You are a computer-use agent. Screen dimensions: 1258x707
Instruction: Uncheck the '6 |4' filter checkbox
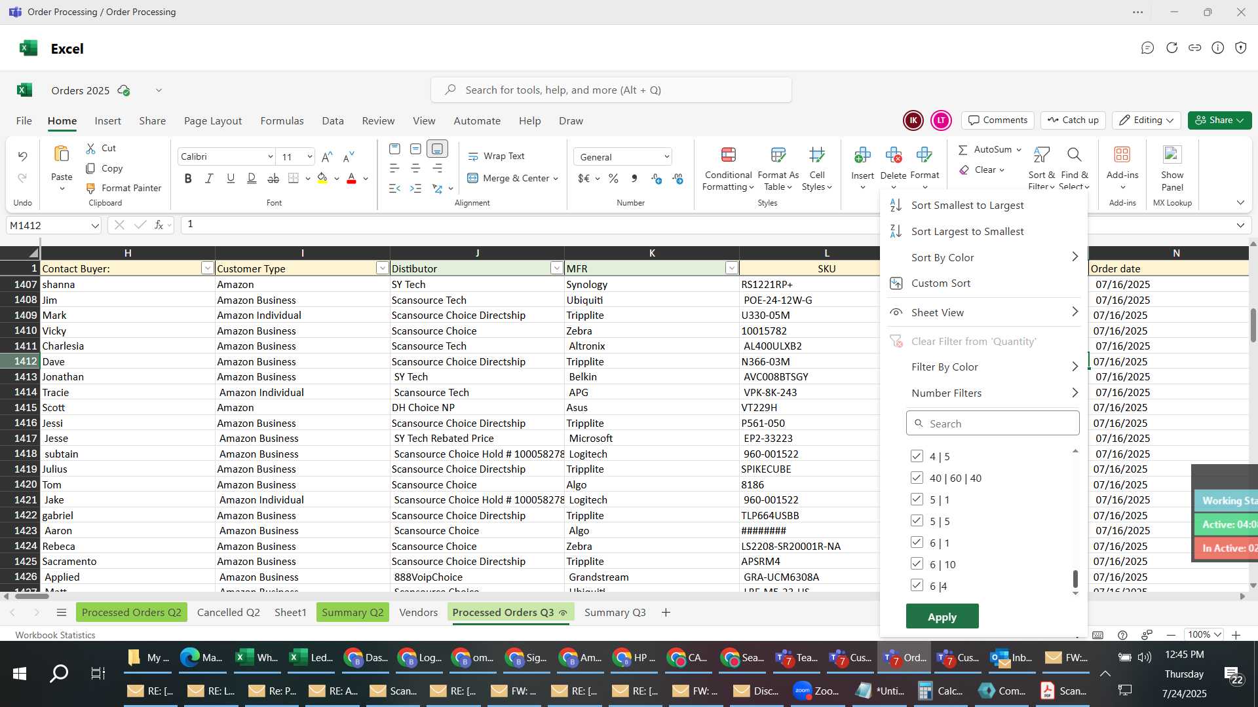(x=917, y=586)
